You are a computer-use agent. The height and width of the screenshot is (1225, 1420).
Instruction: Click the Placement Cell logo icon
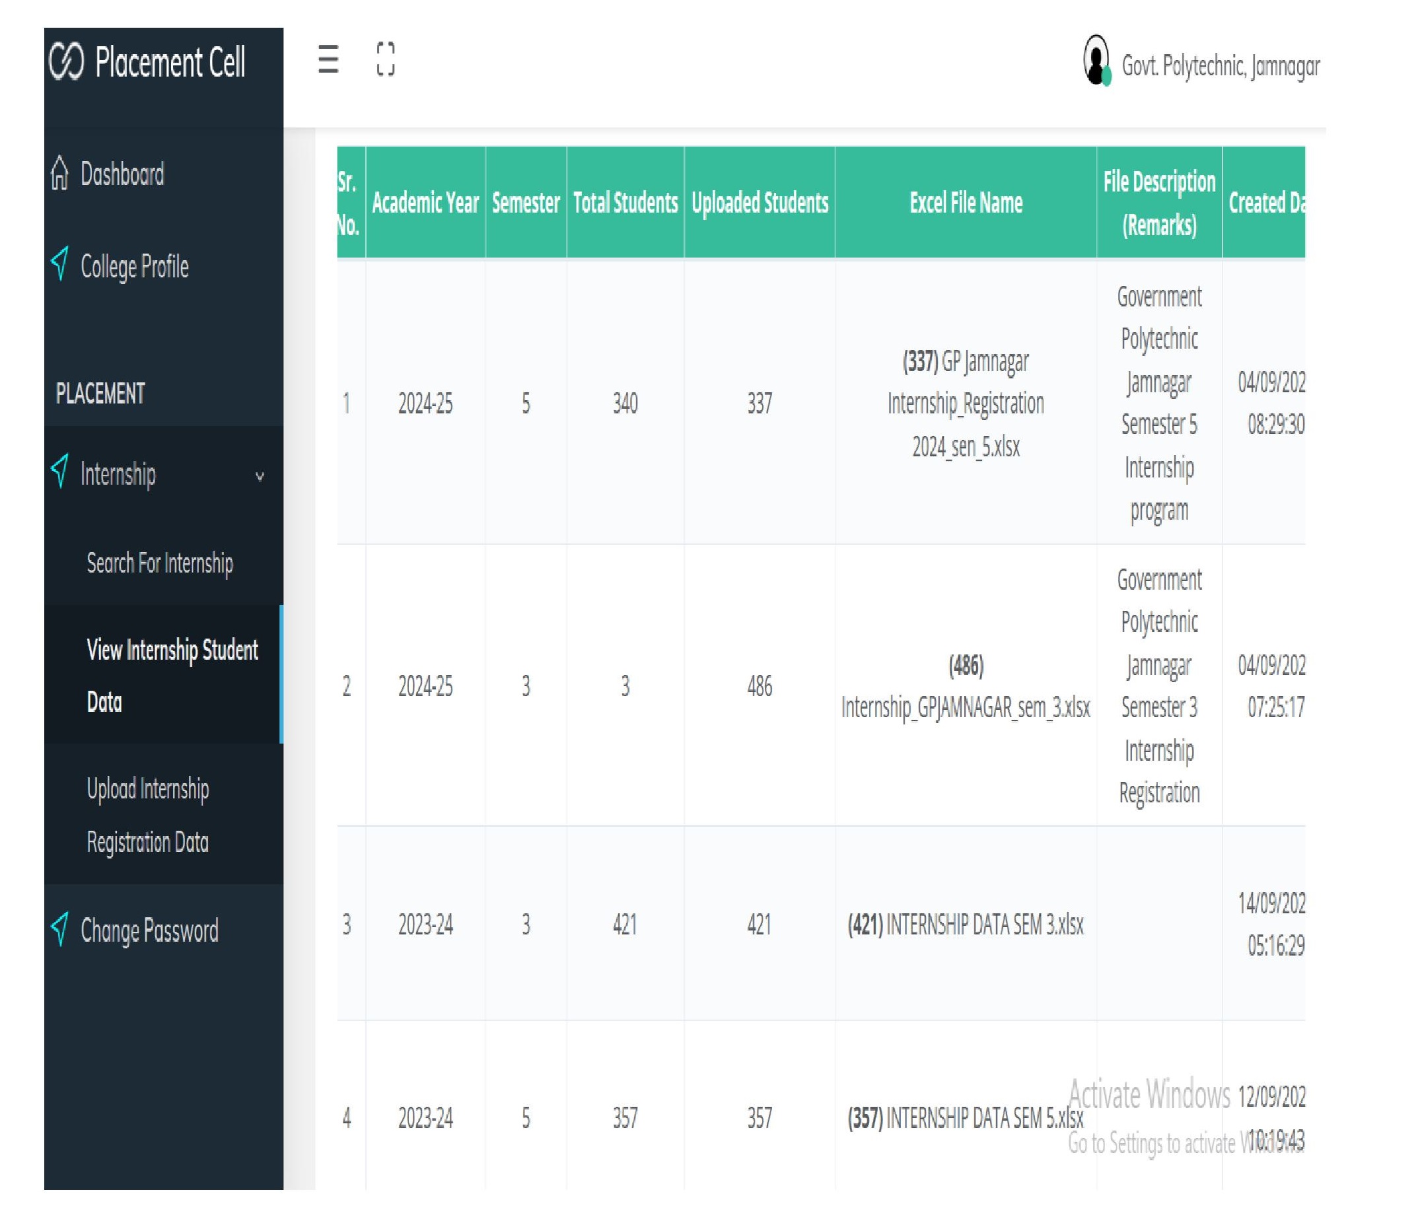(67, 61)
